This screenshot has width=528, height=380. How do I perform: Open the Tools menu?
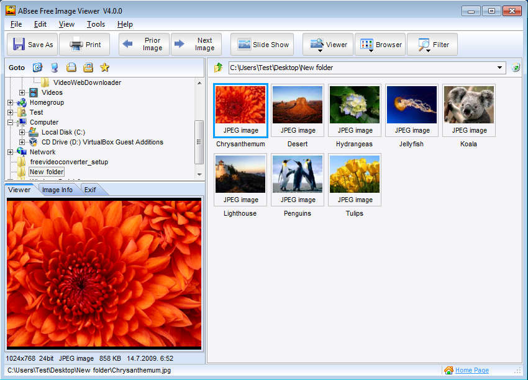coord(96,24)
